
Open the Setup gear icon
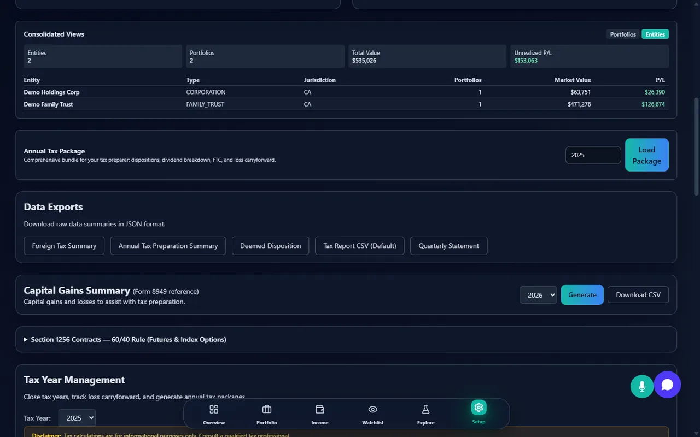479,408
